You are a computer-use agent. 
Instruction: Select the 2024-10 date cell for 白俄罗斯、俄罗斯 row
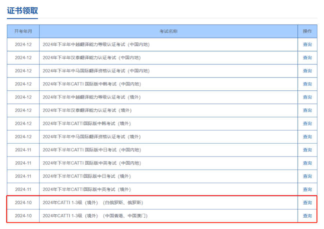pyautogui.click(x=23, y=203)
